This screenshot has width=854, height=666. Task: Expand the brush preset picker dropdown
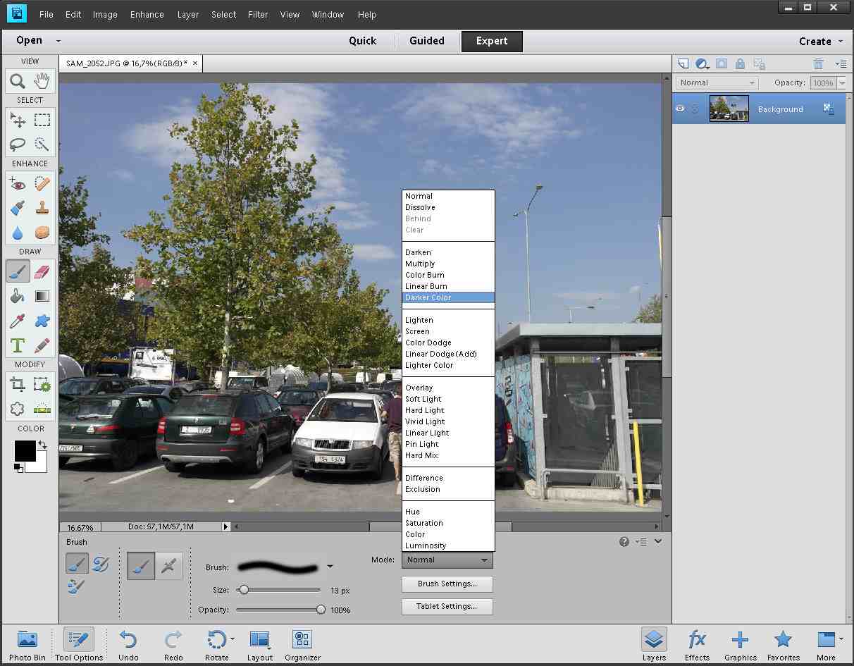(x=330, y=566)
